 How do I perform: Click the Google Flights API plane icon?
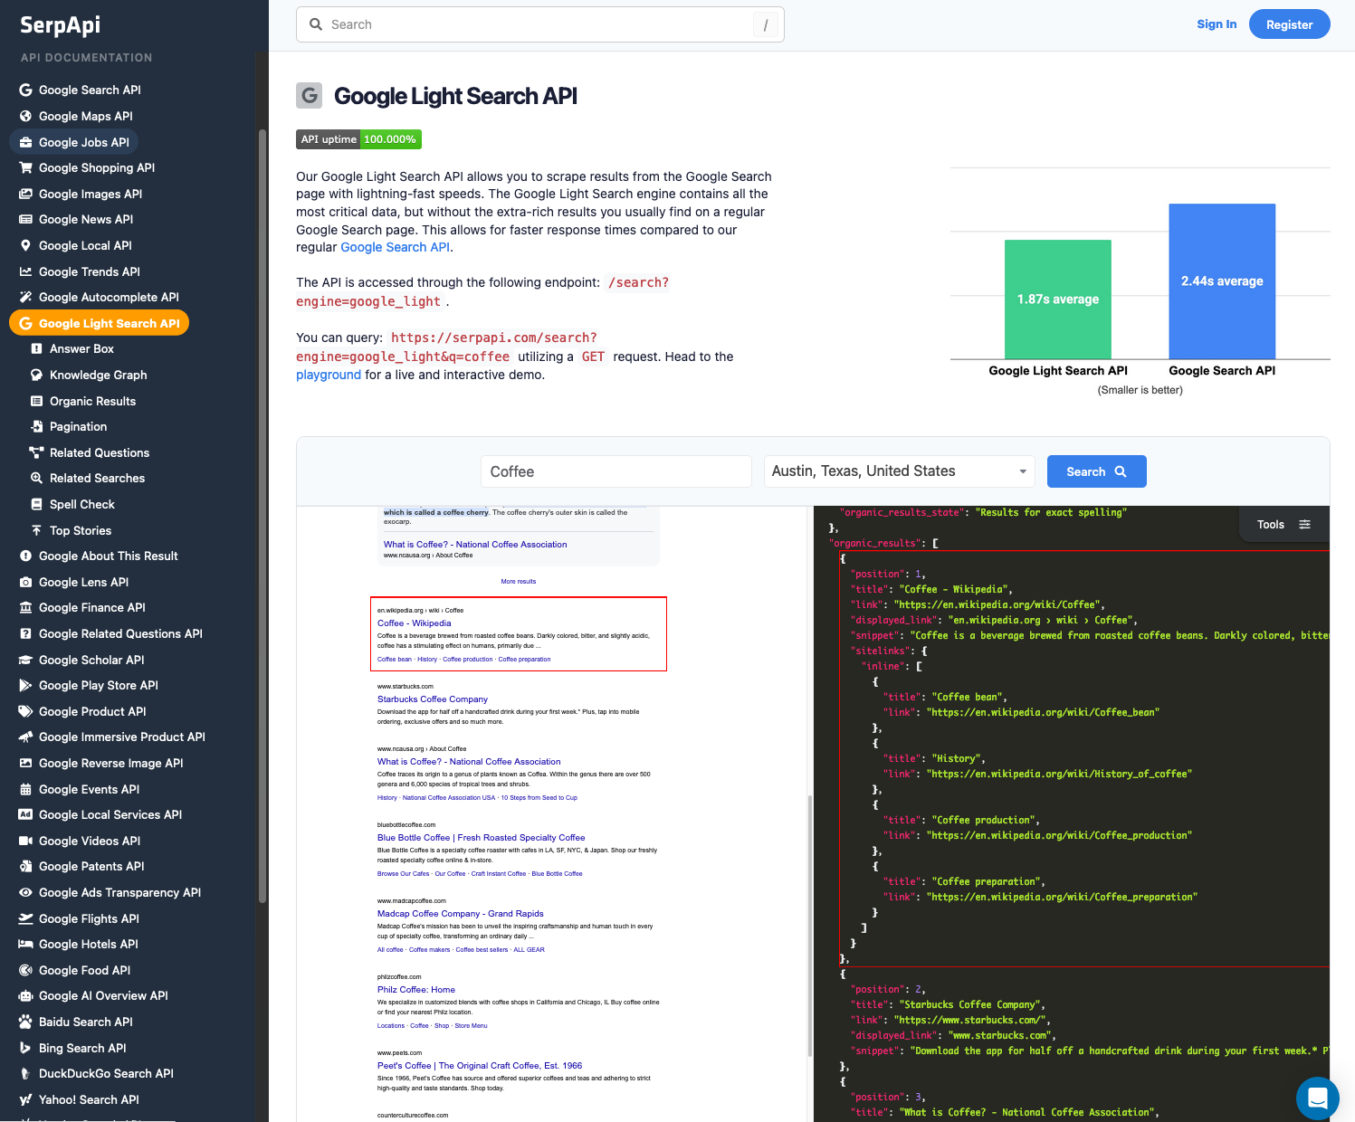[25, 918]
